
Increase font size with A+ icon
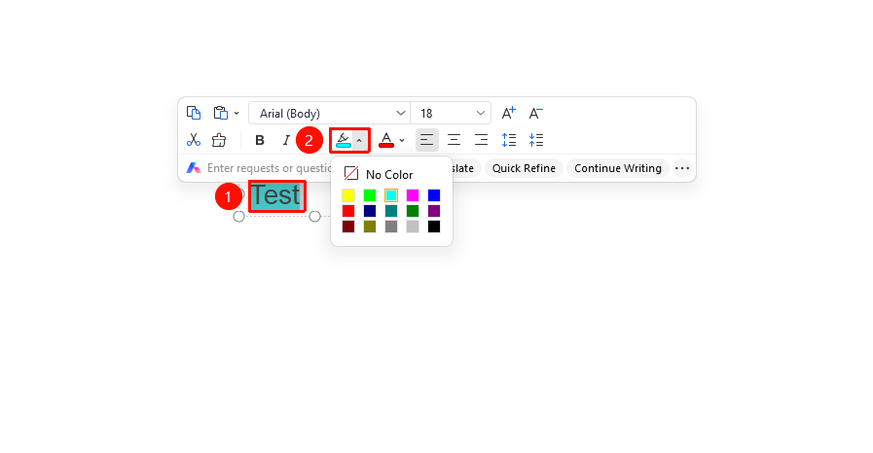click(508, 113)
